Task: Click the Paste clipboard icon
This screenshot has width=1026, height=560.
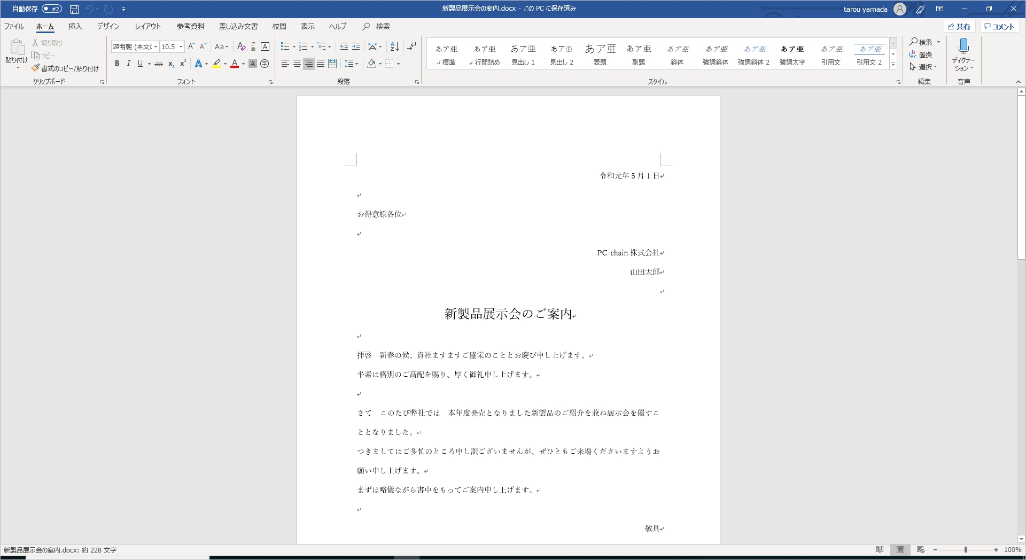Action: click(x=17, y=47)
